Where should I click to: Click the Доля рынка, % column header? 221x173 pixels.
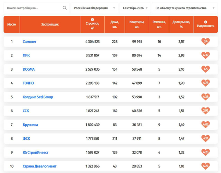point(181,24)
